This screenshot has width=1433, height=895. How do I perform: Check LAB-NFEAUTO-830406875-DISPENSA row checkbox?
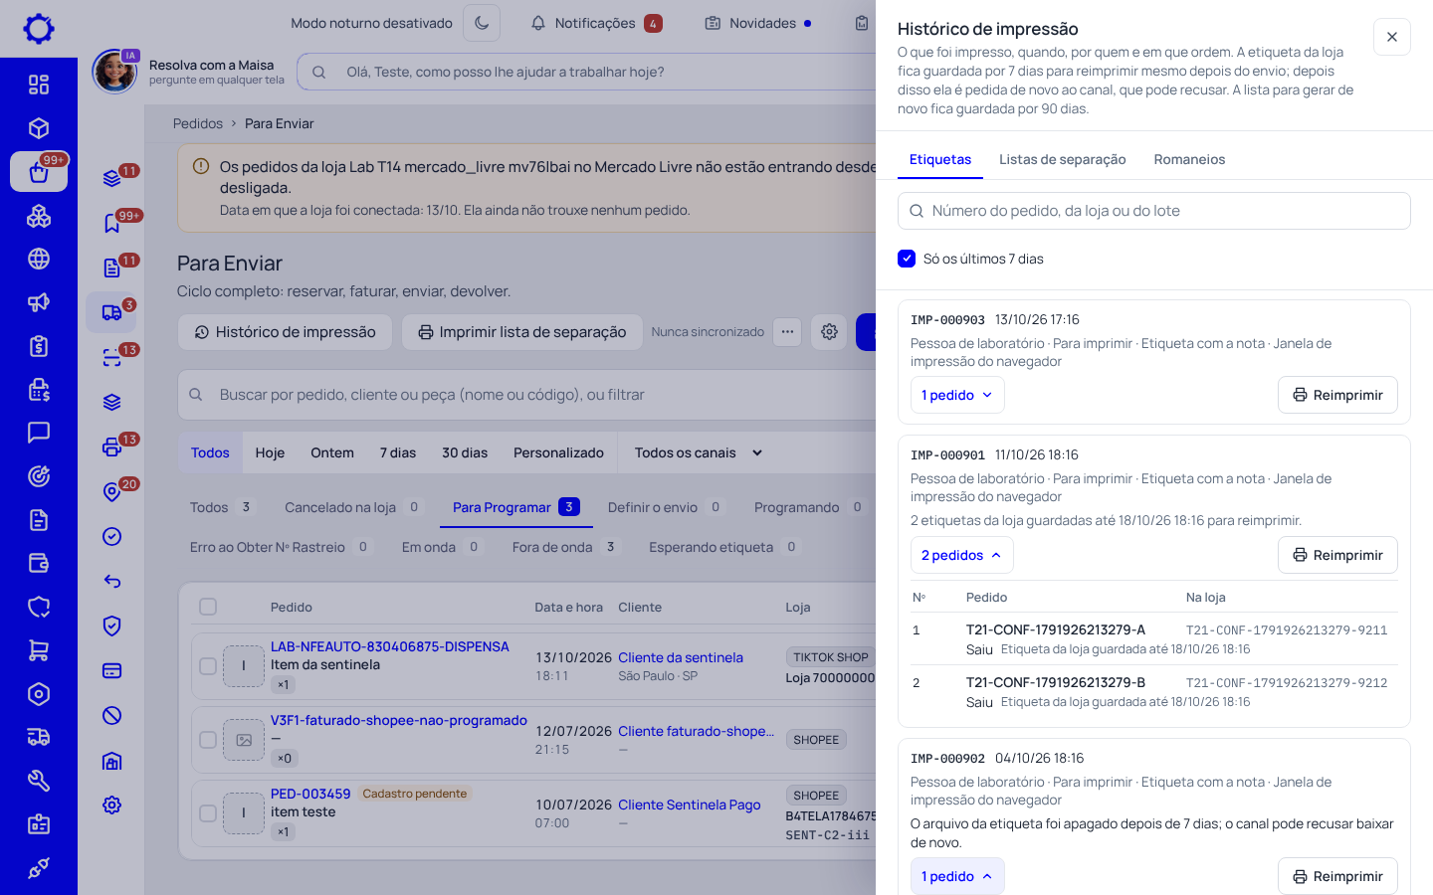[208, 666]
